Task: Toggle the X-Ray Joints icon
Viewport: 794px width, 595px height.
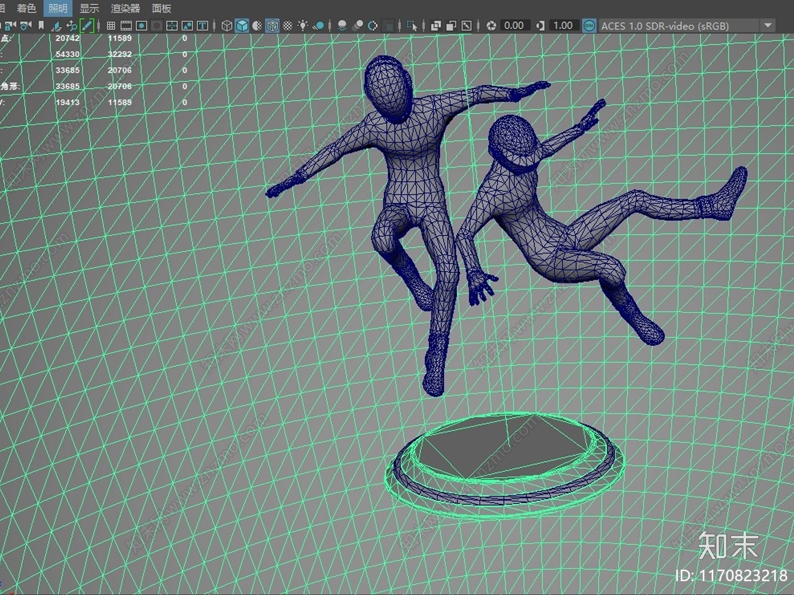Action: coord(466,25)
